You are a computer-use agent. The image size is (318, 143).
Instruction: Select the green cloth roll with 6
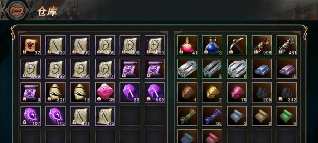(287, 116)
